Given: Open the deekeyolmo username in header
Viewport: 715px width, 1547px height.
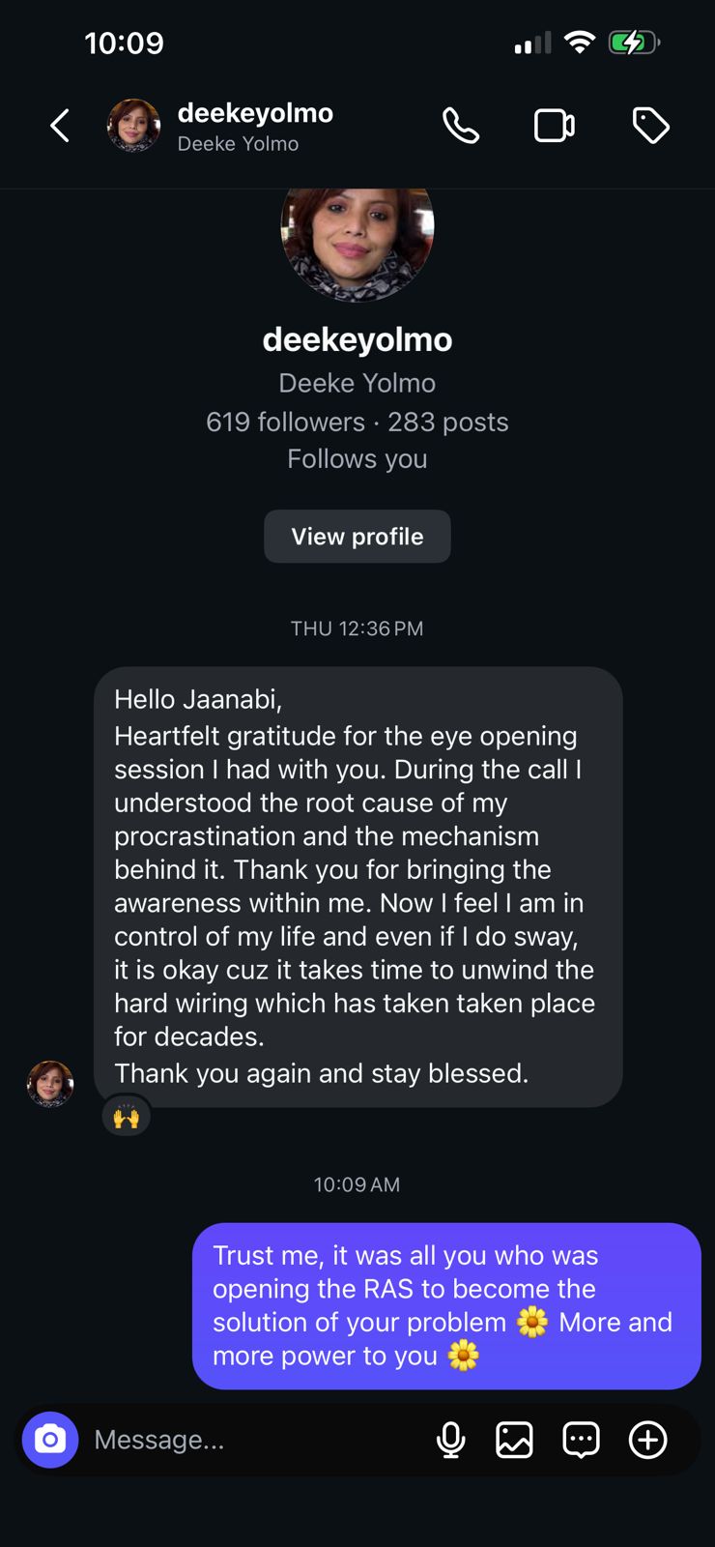Looking at the screenshot, I should (x=255, y=114).
